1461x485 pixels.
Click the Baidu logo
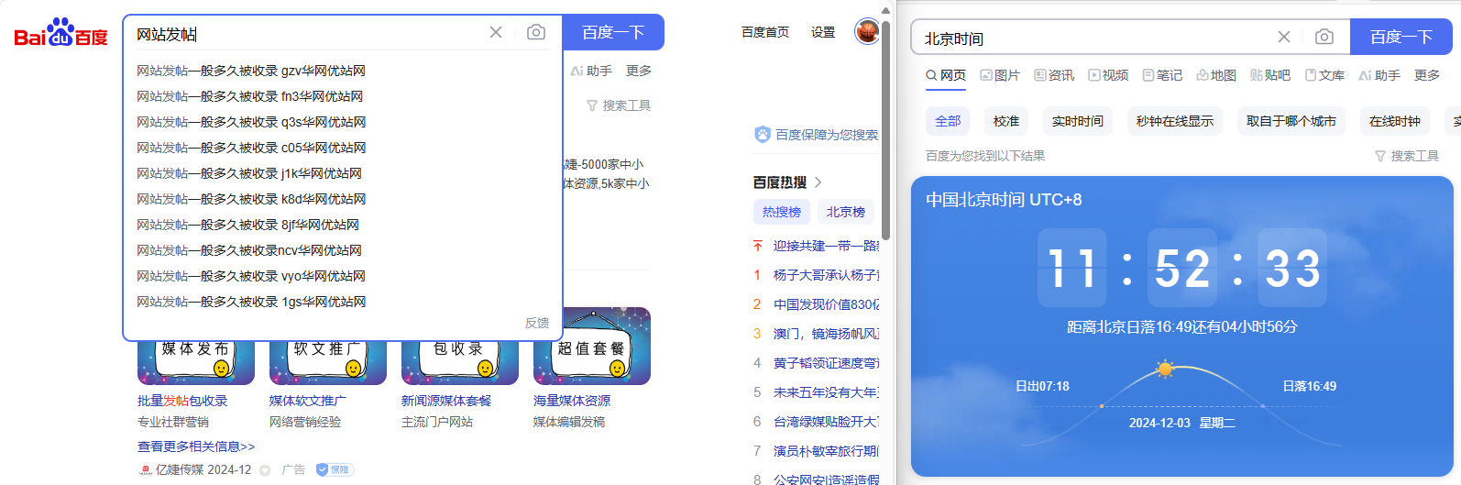(x=60, y=33)
